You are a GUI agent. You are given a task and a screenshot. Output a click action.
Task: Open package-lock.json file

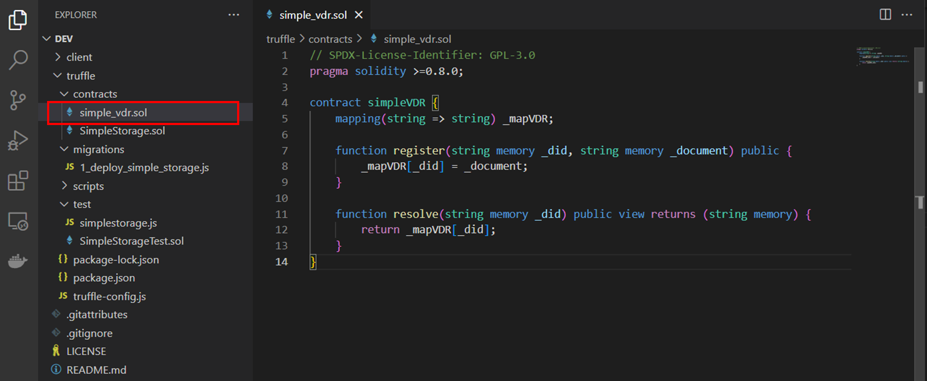[x=146, y=260]
